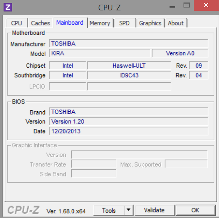Expand the Tools dropdown arrow
Screen dimensions: 219x218
(x=128, y=210)
